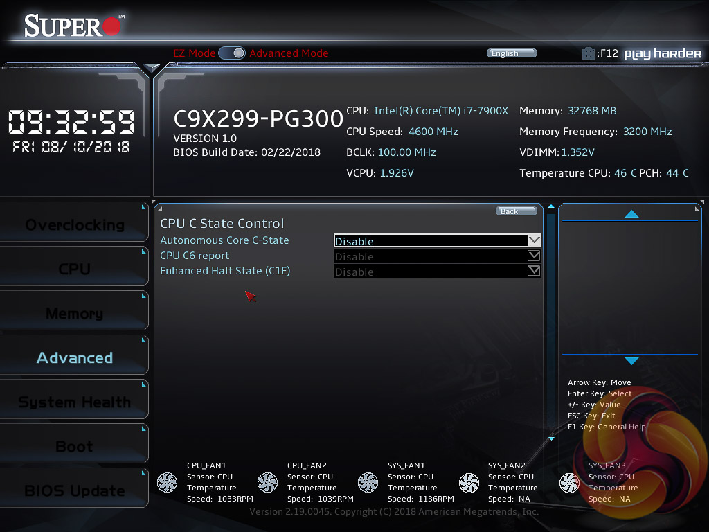Open the Overclocking menu section
709x532 pixels.
click(74, 222)
